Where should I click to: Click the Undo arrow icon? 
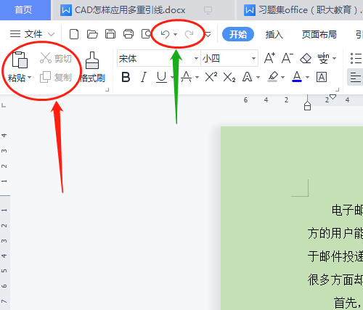point(165,34)
